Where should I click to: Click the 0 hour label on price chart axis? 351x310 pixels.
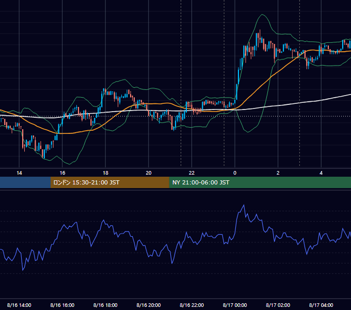point(235,173)
